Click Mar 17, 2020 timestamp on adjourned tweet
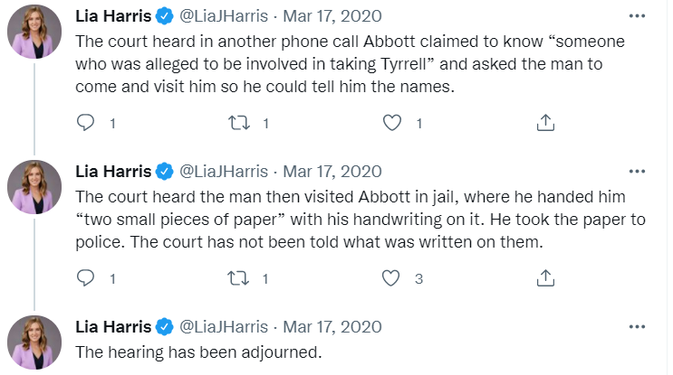Viewport: 673px width, 375px height. coord(332,326)
